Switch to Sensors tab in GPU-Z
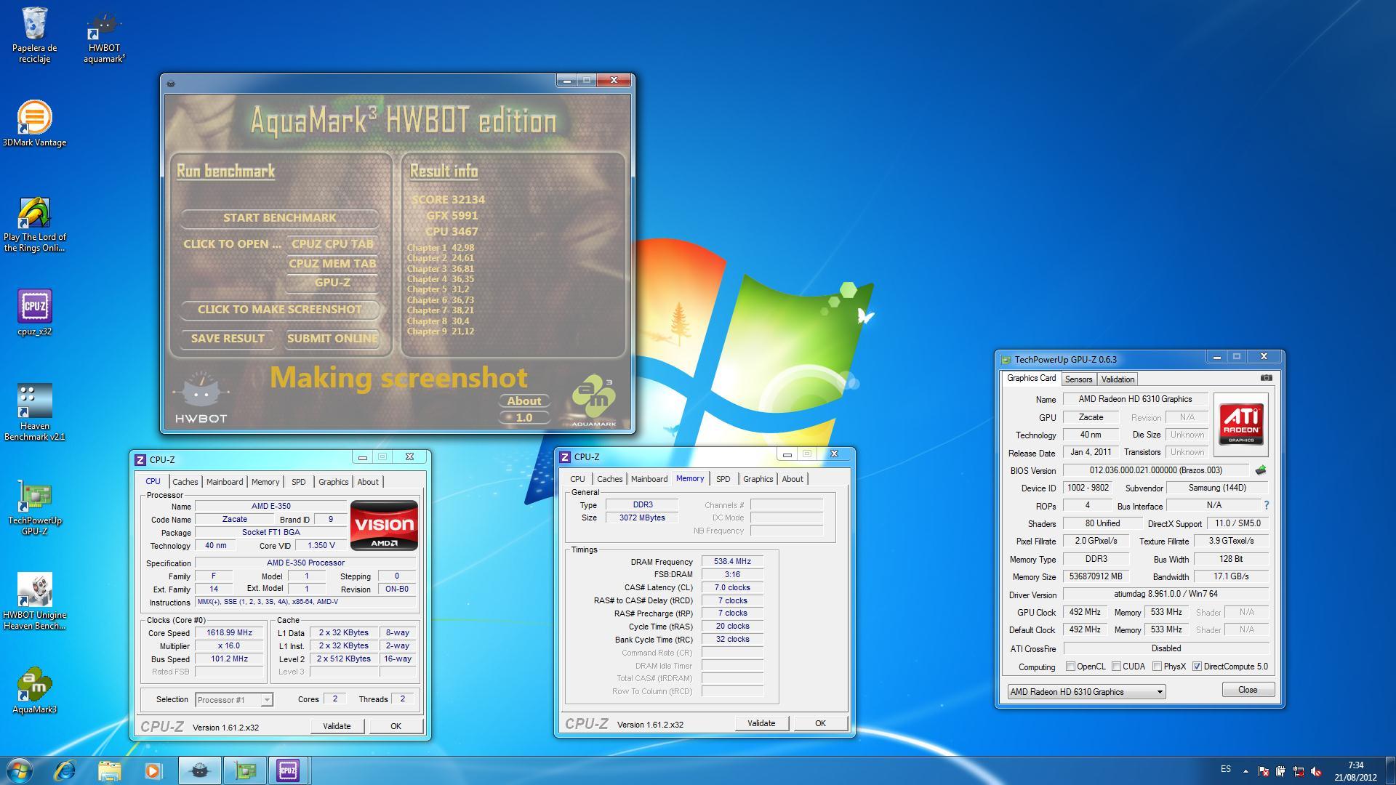The image size is (1396, 785). tap(1078, 379)
